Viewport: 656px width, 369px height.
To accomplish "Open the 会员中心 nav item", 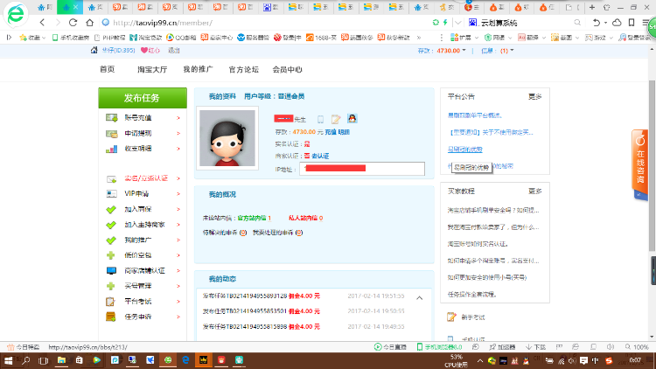I will tap(288, 69).
